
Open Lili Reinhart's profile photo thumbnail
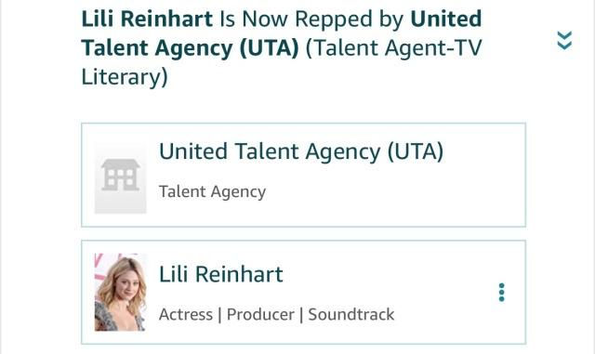click(x=120, y=292)
